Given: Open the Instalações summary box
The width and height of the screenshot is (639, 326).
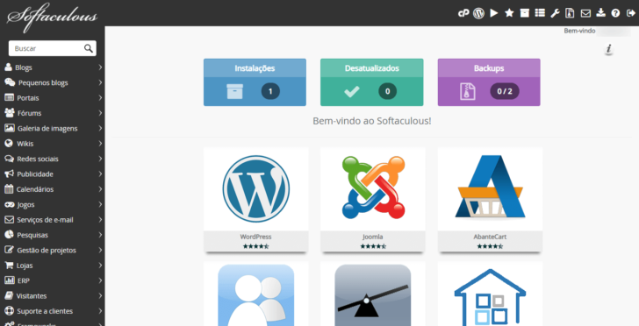Looking at the screenshot, I should click(255, 82).
